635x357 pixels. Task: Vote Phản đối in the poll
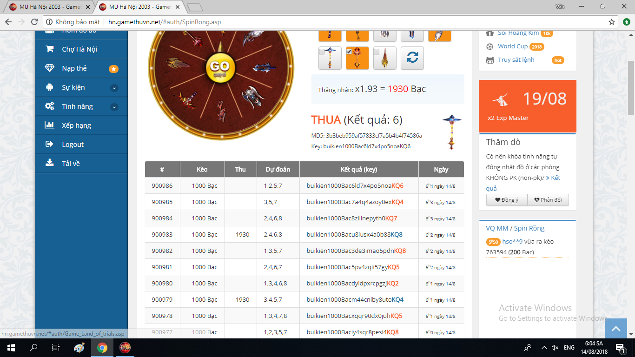coord(548,200)
